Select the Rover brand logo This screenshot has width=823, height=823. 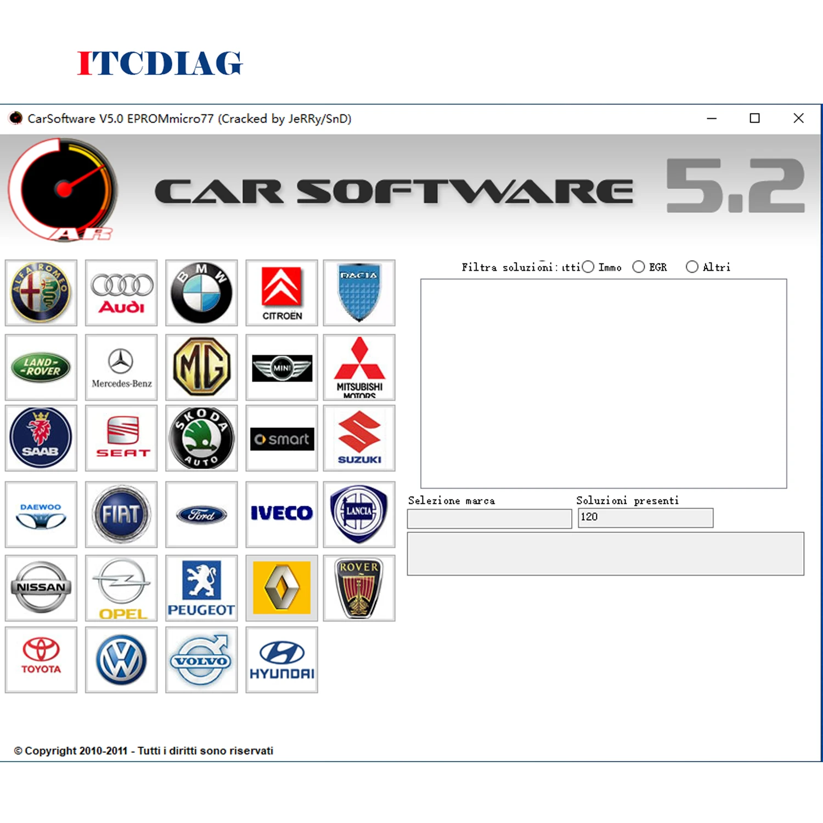click(x=359, y=588)
